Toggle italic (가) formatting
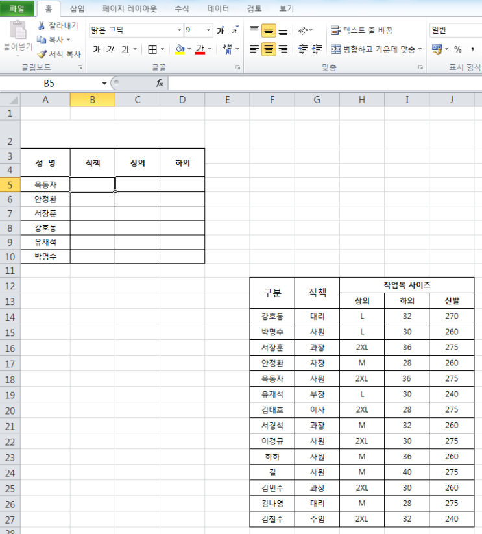Viewport: 482px width, 534px height. [x=110, y=49]
